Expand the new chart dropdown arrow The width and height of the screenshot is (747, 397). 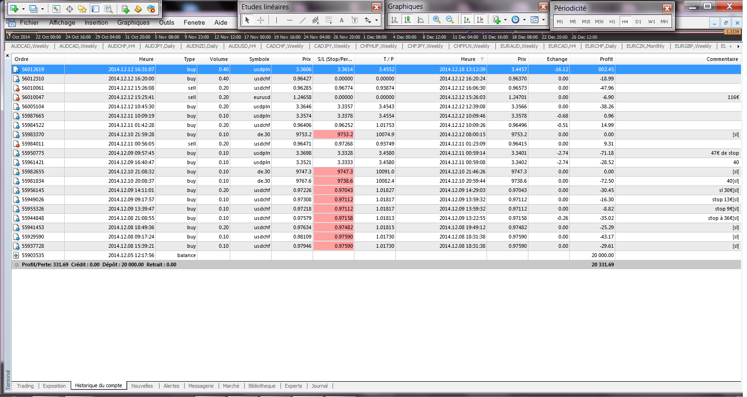(x=23, y=9)
